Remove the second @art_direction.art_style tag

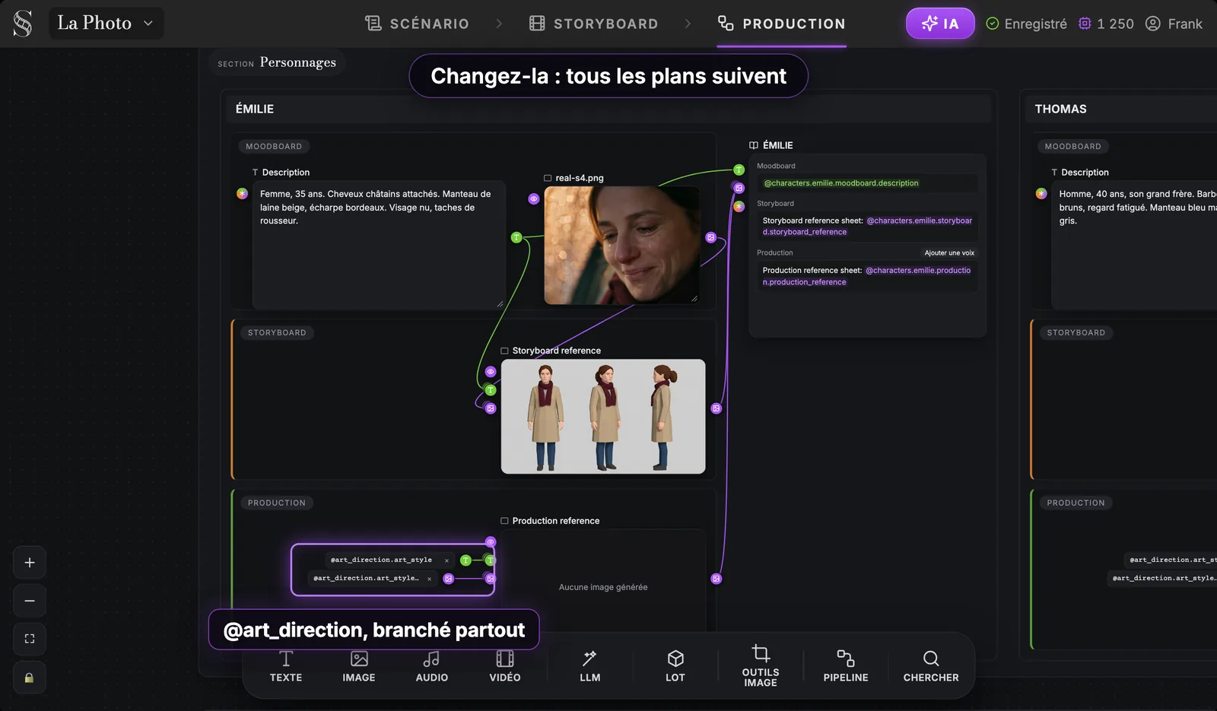429,579
